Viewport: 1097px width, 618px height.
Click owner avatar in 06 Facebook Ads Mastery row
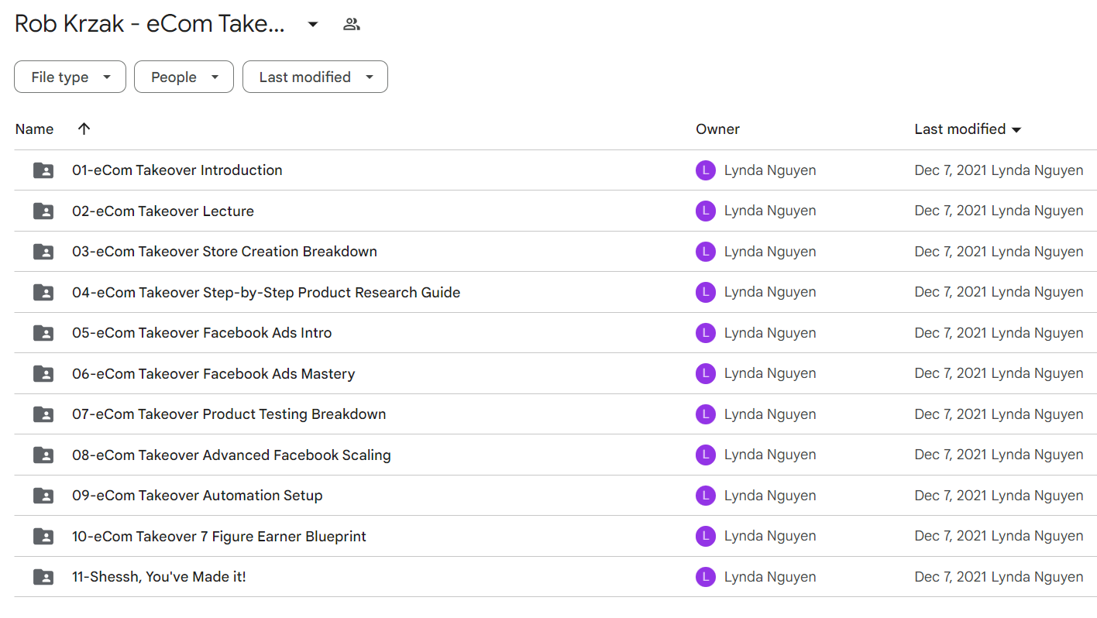[x=706, y=373]
